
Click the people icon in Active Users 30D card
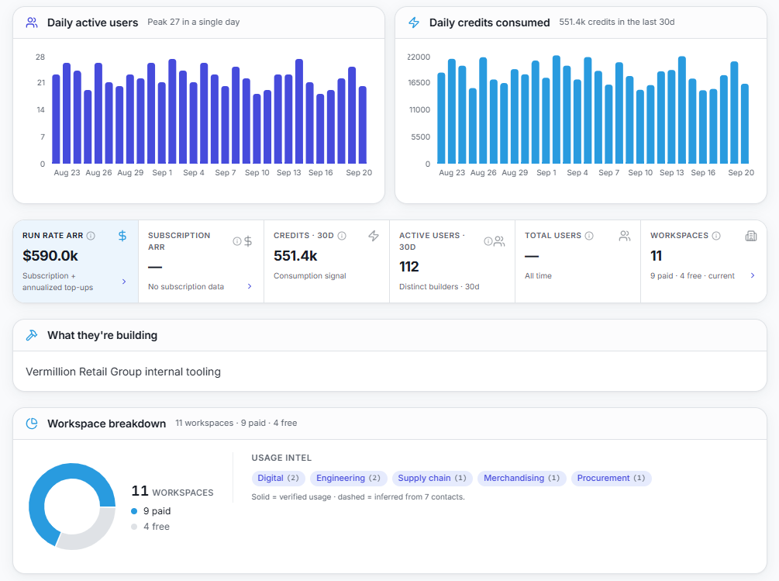tap(499, 241)
